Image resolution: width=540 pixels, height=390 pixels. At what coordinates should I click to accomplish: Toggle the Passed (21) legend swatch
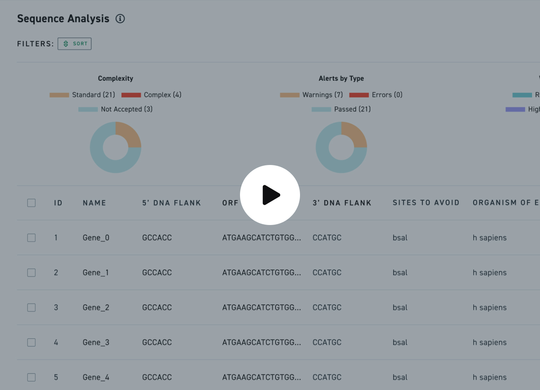[x=321, y=109]
